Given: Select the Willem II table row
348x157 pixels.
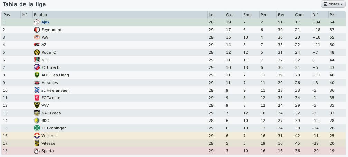Looking at the screenshot, I should click(174, 136).
